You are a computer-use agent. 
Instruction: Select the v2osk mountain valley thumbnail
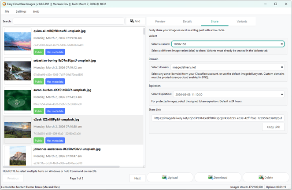pos(18,130)
